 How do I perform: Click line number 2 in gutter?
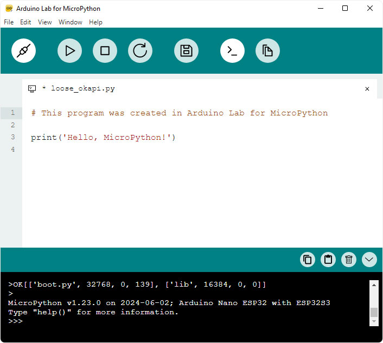pyautogui.click(x=12, y=125)
